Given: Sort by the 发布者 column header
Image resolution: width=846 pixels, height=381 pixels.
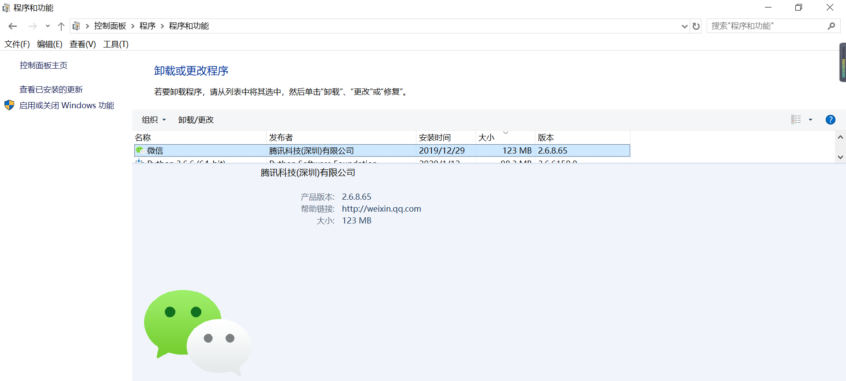Looking at the screenshot, I should pos(341,138).
